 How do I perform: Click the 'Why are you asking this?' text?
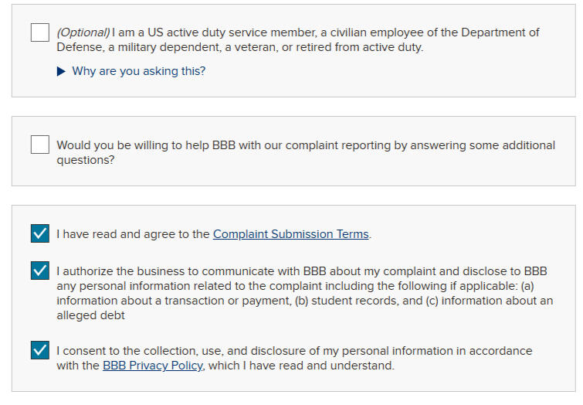(x=139, y=71)
